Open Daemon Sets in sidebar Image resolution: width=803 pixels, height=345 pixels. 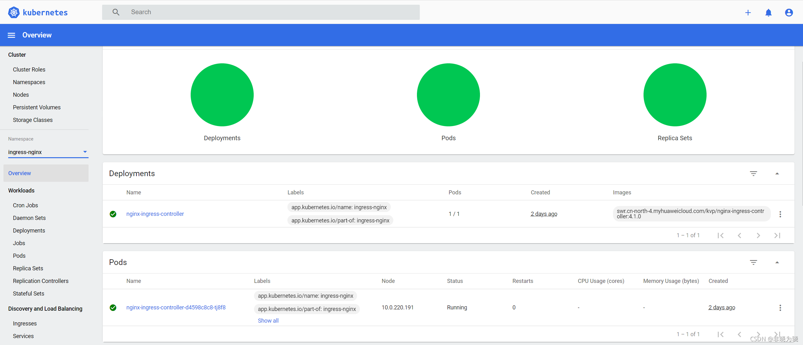pos(29,218)
